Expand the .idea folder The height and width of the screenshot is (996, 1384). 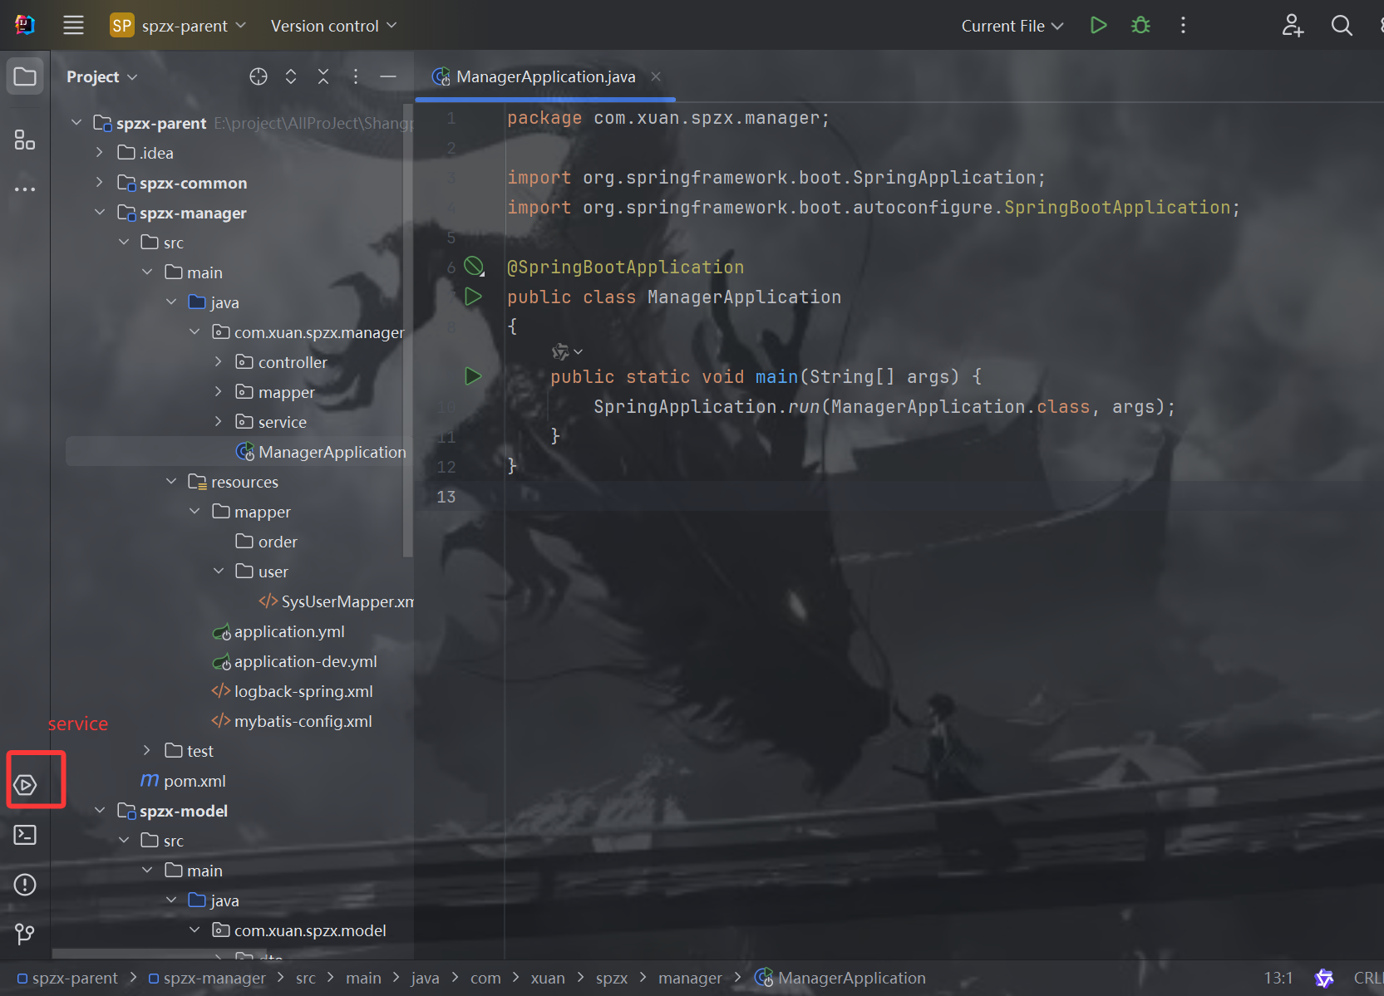pyautogui.click(x=100, y=153)
